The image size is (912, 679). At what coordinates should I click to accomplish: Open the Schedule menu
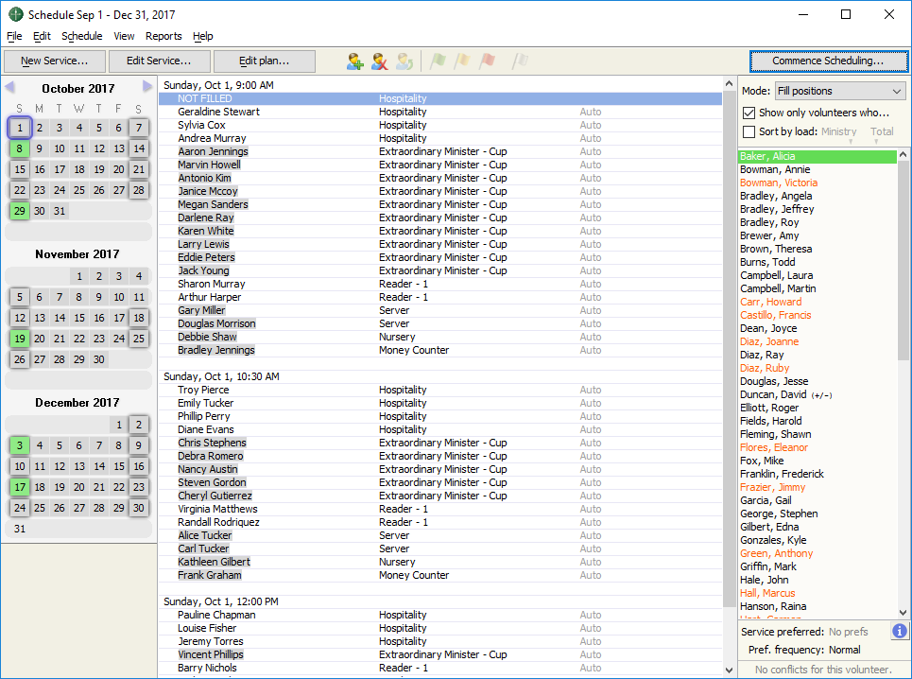pos(81,36)
